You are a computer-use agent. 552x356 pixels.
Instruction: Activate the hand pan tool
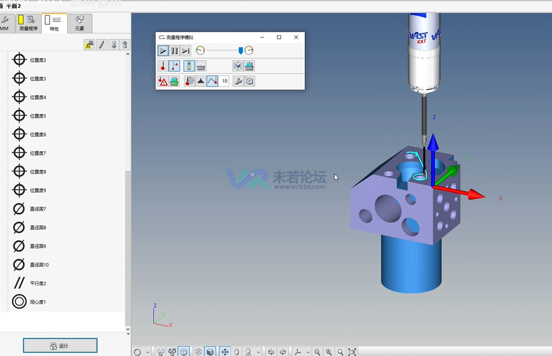click(x=237, y=352)
